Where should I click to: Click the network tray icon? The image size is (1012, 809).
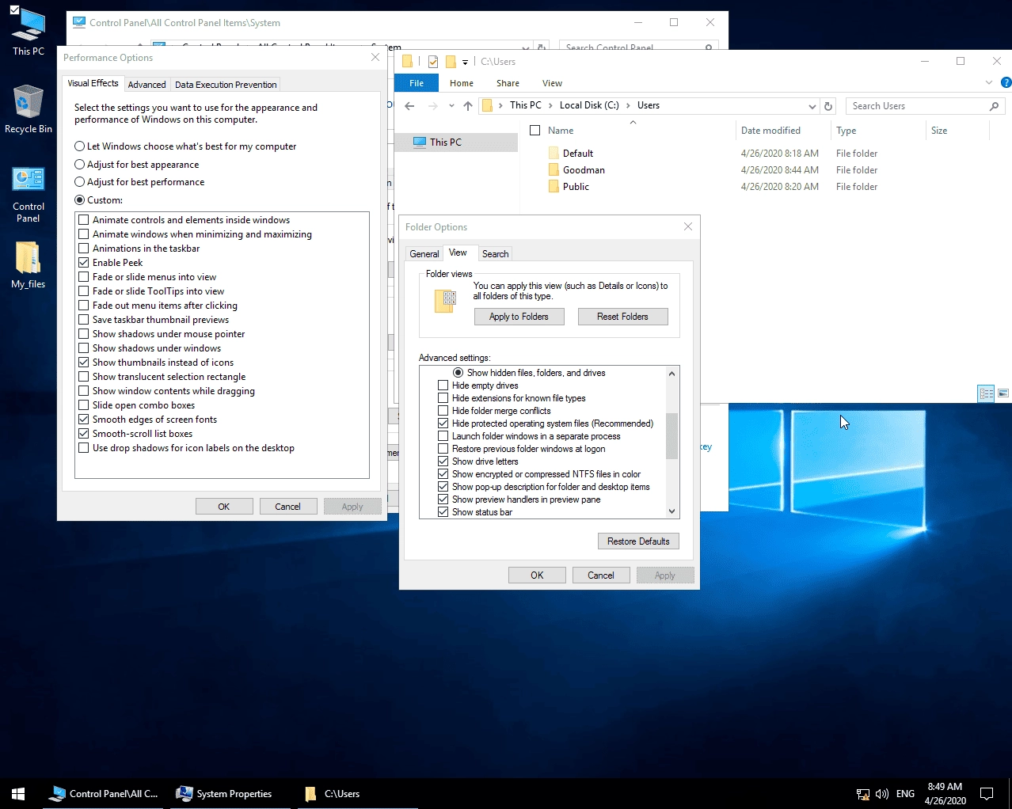pos(863,794)
